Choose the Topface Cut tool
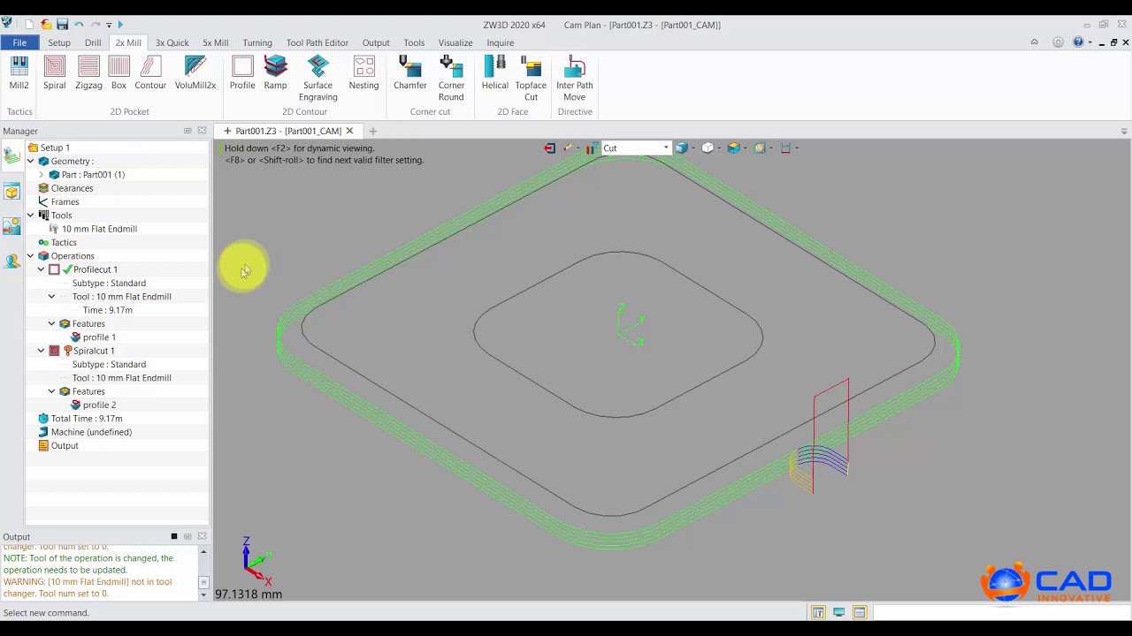Image resolution: width=1132 pixels, height=636 pixels. click(x=531, y=79)
